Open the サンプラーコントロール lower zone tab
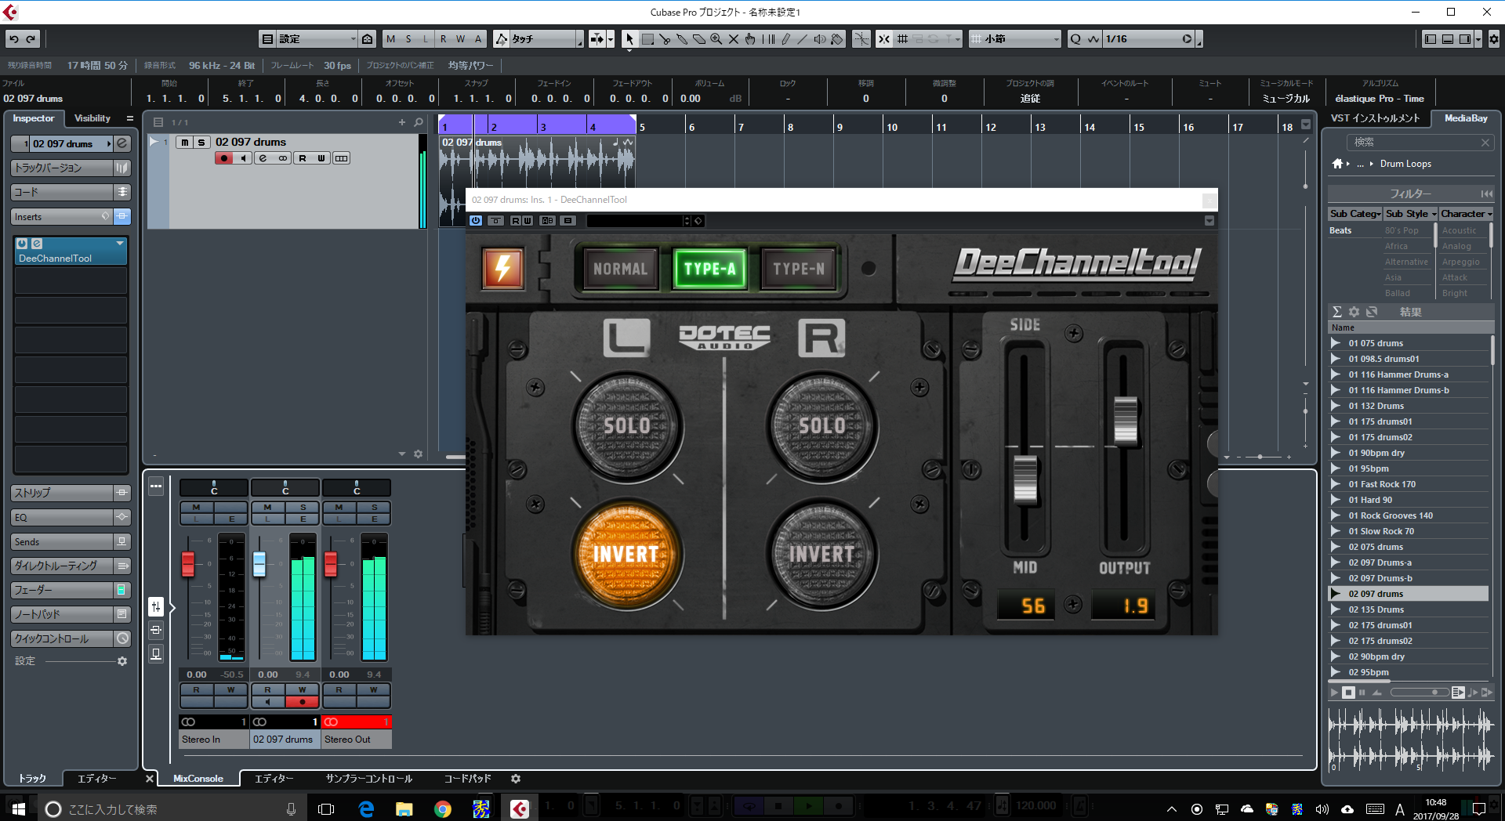This screenshot has width=1505, height=821. 369,779
